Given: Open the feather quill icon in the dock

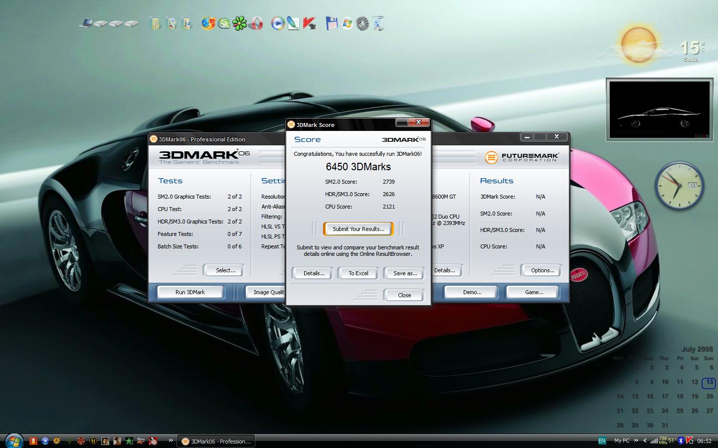Looking at the screenshot, I should pos(293,23).
